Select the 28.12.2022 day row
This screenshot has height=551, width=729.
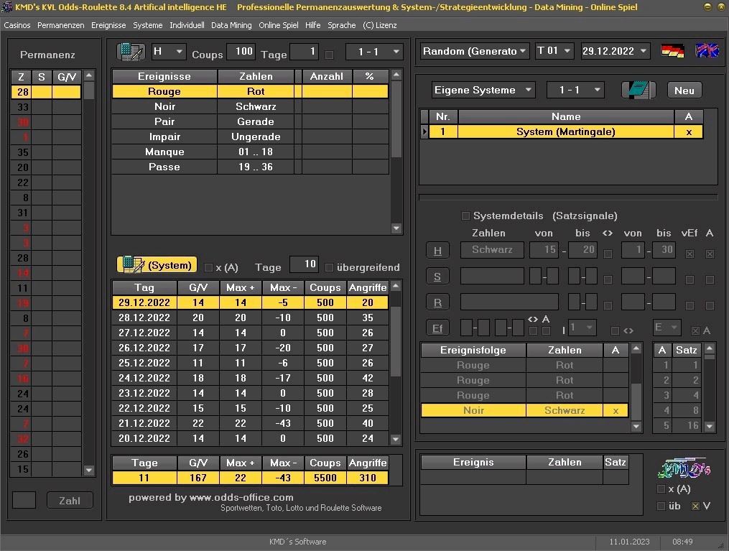250,318
